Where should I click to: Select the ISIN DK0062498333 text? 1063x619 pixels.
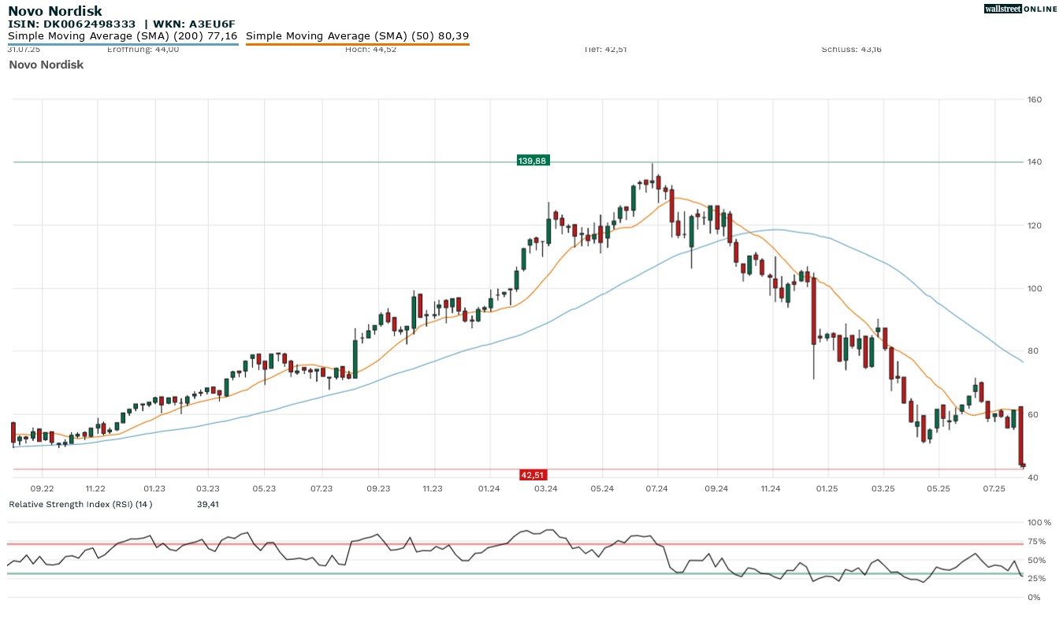(x=72, y=24)
